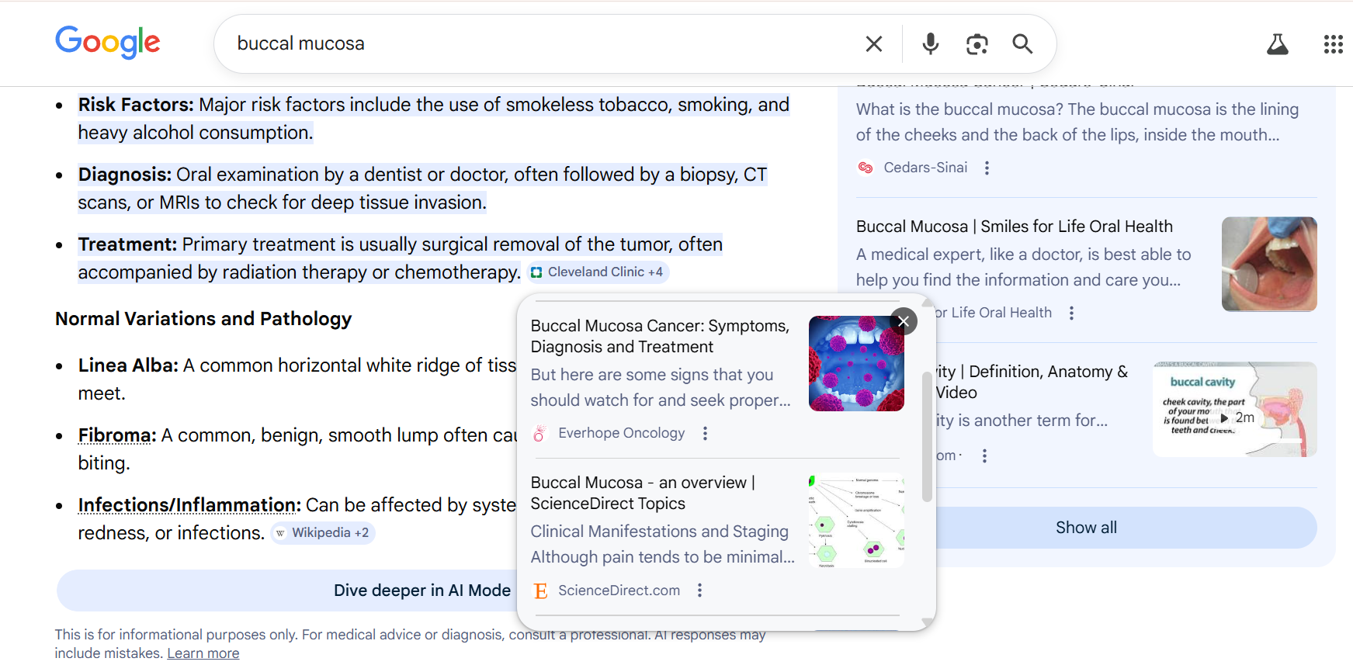Click Normal Variations and Pathology heading
This screenshot has width=1353, height=672.
click(x=203, y=319)
